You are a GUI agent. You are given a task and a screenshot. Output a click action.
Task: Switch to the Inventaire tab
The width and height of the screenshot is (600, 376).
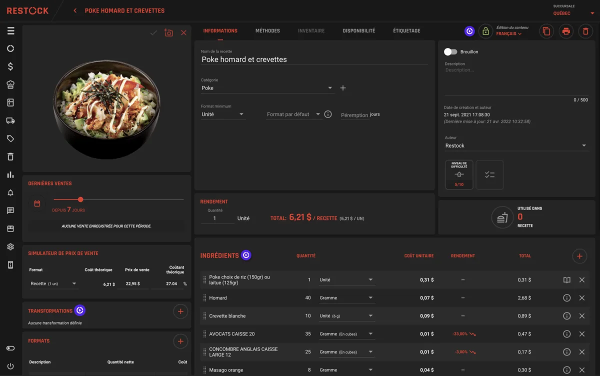pyautogui.click(x=311, y=30)
